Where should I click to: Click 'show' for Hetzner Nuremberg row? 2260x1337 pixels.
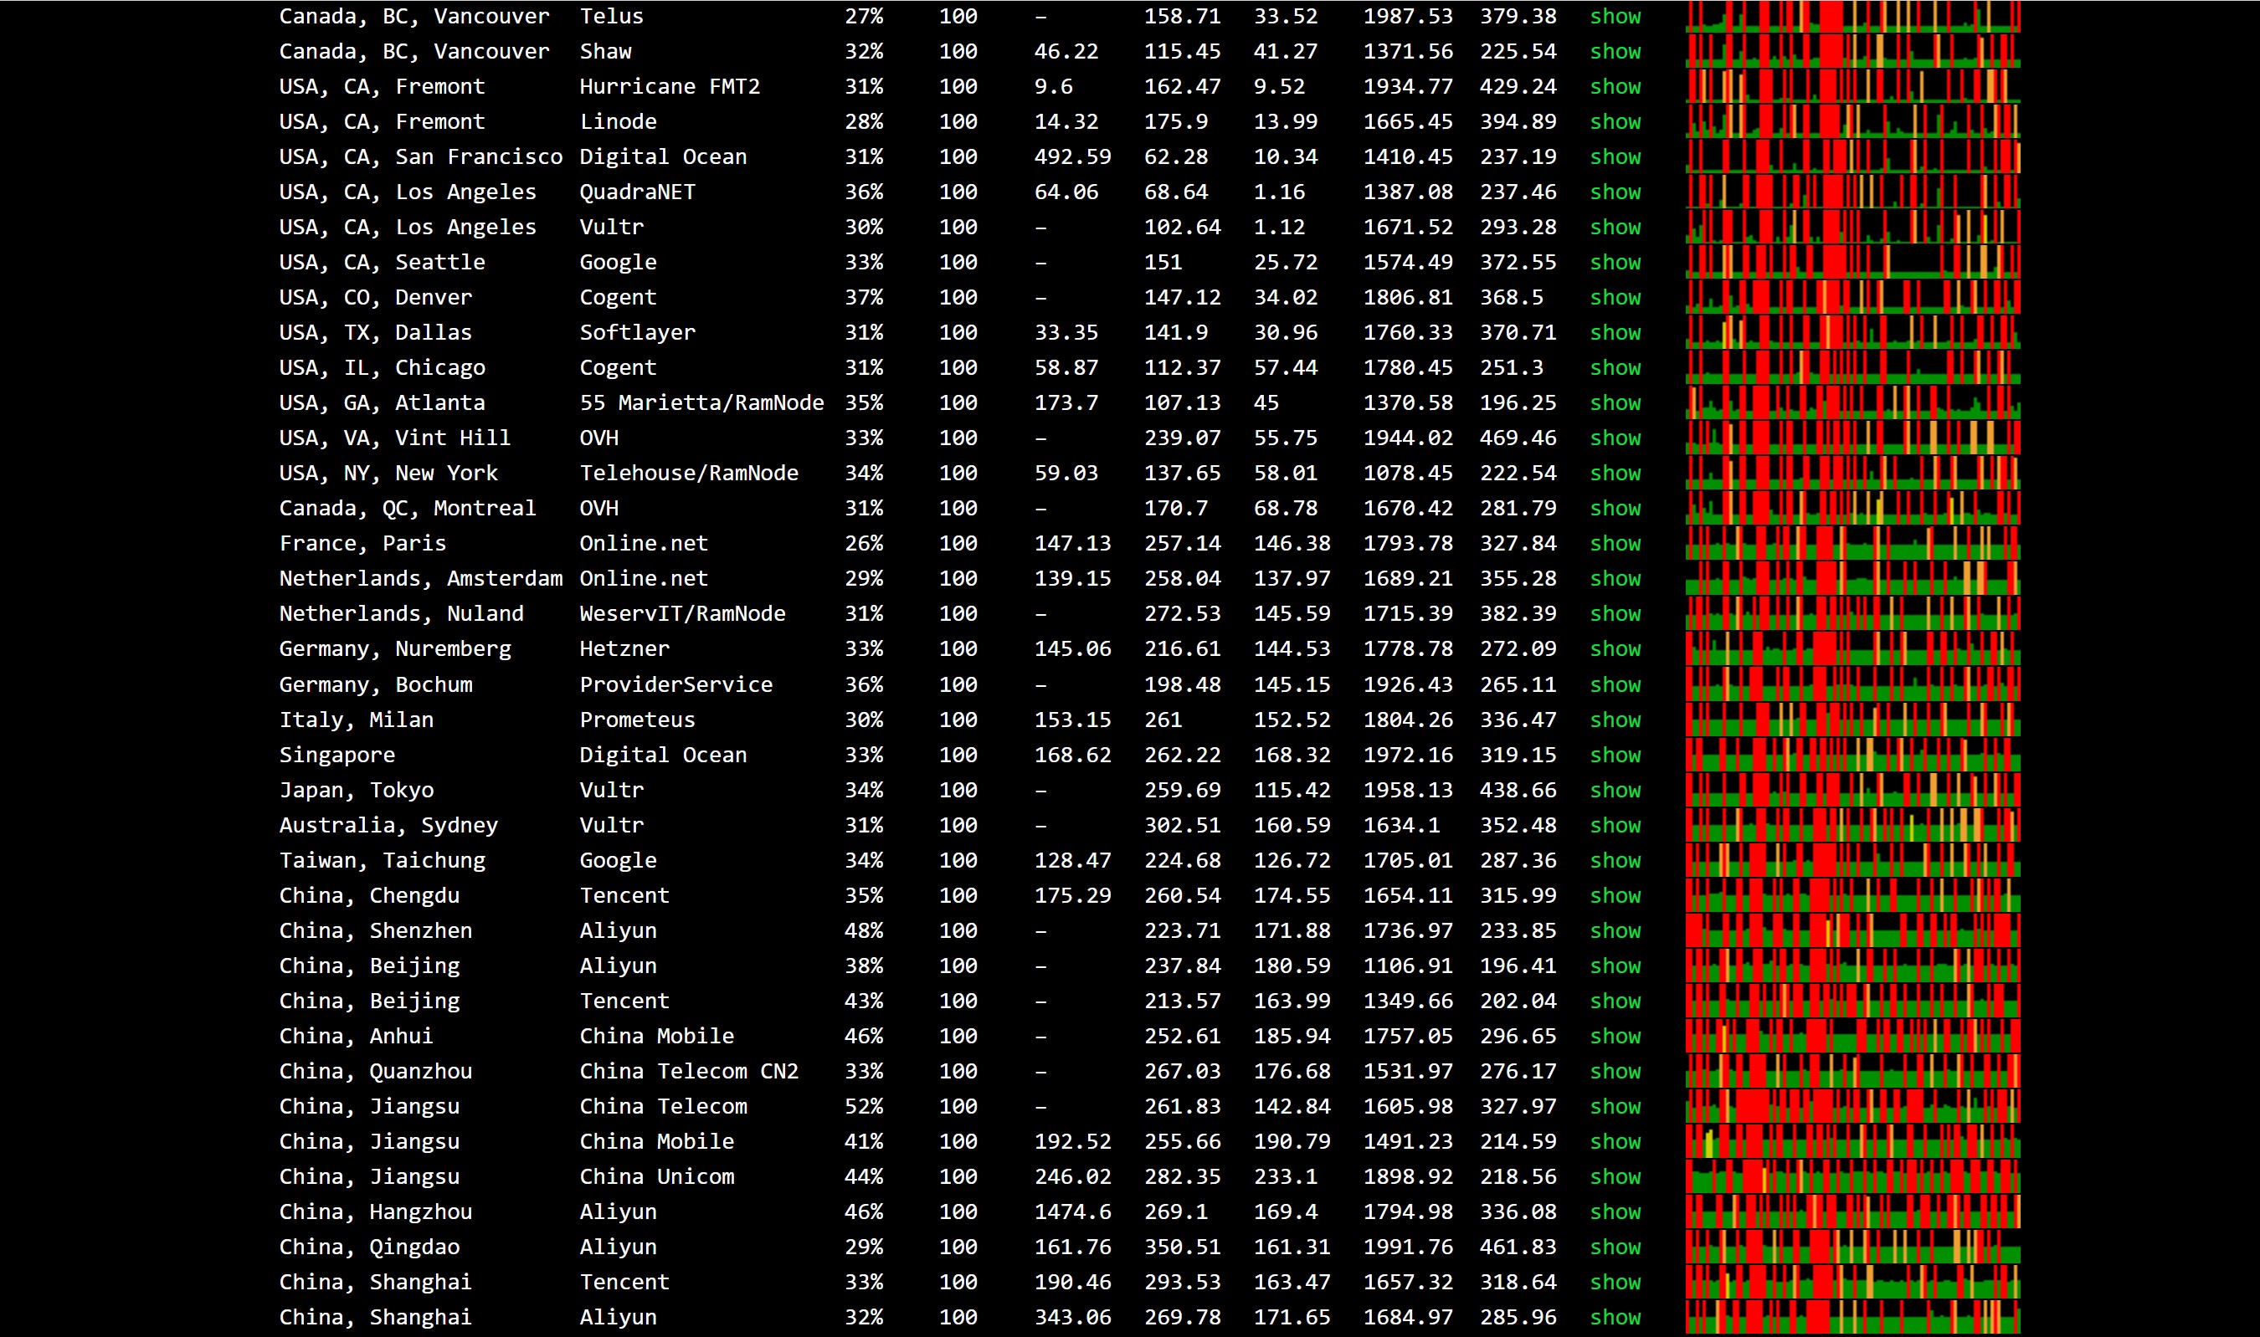point(1615,648)
